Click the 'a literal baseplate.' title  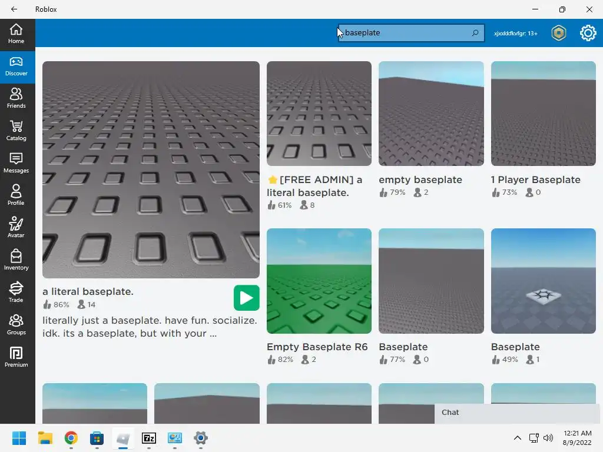(88, 292)
